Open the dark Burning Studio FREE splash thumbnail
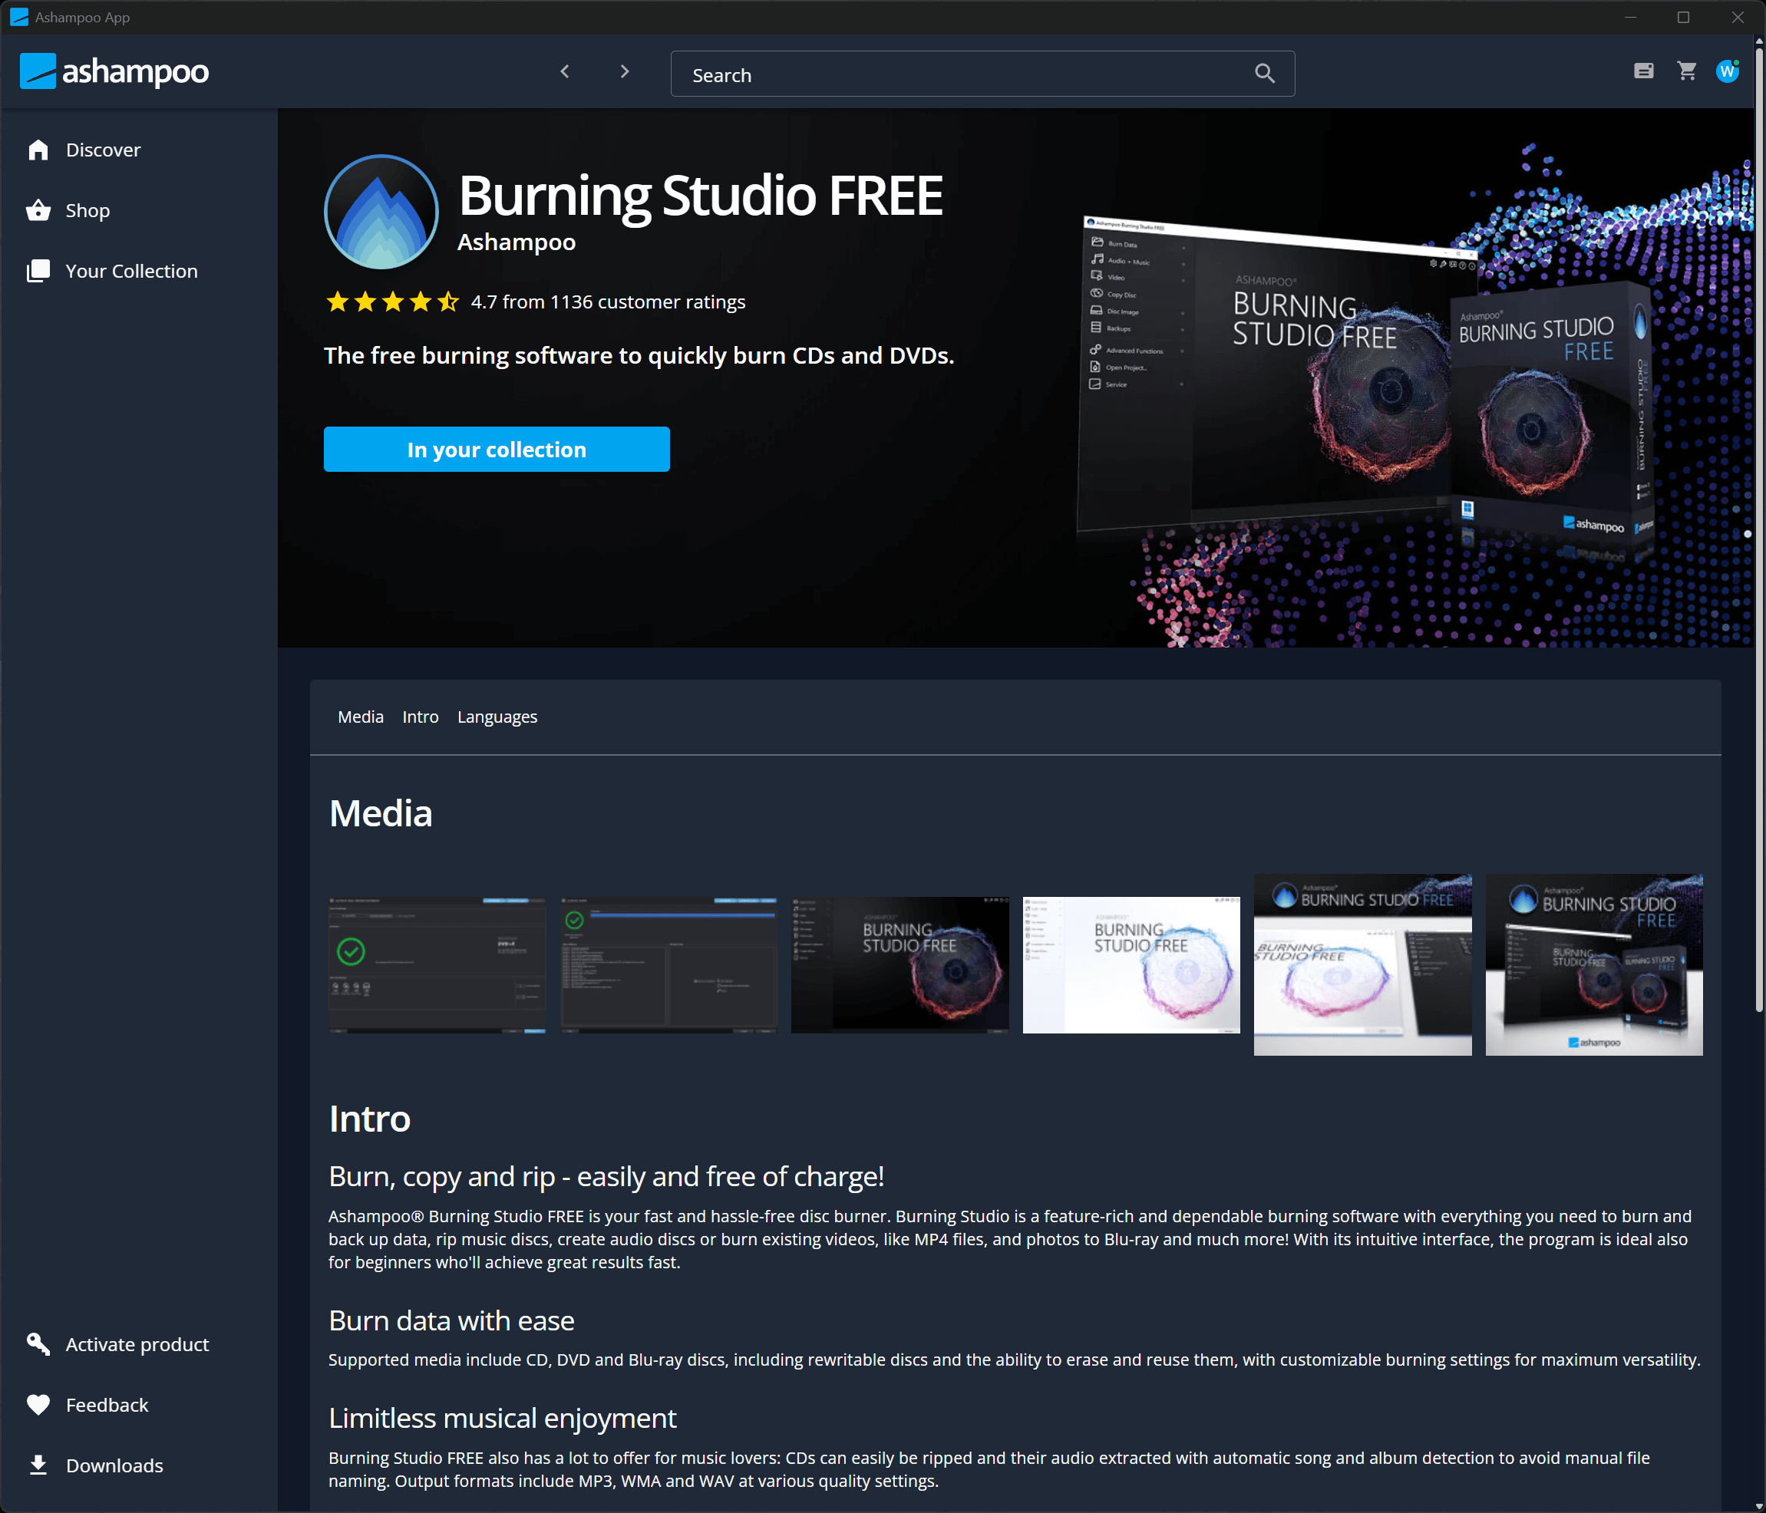This screenshot has height=1513, width=1766. (x=900, y=965)
